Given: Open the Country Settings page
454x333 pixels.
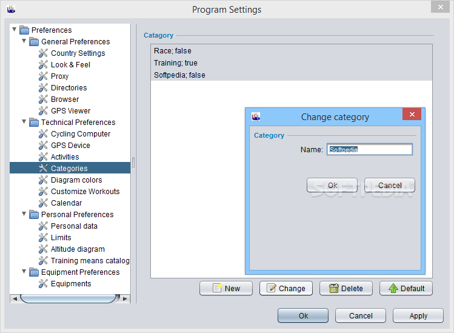Looking at the screenshot, I should [78, 53].
